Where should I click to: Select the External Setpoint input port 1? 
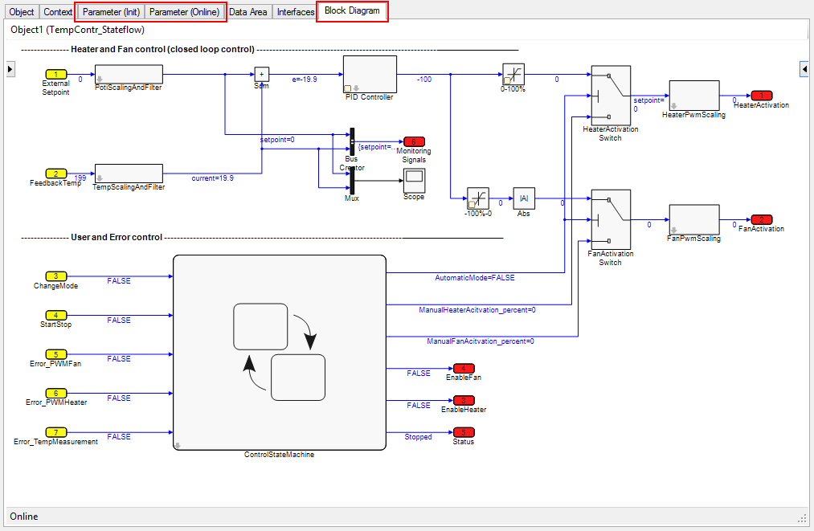point(56,74)
